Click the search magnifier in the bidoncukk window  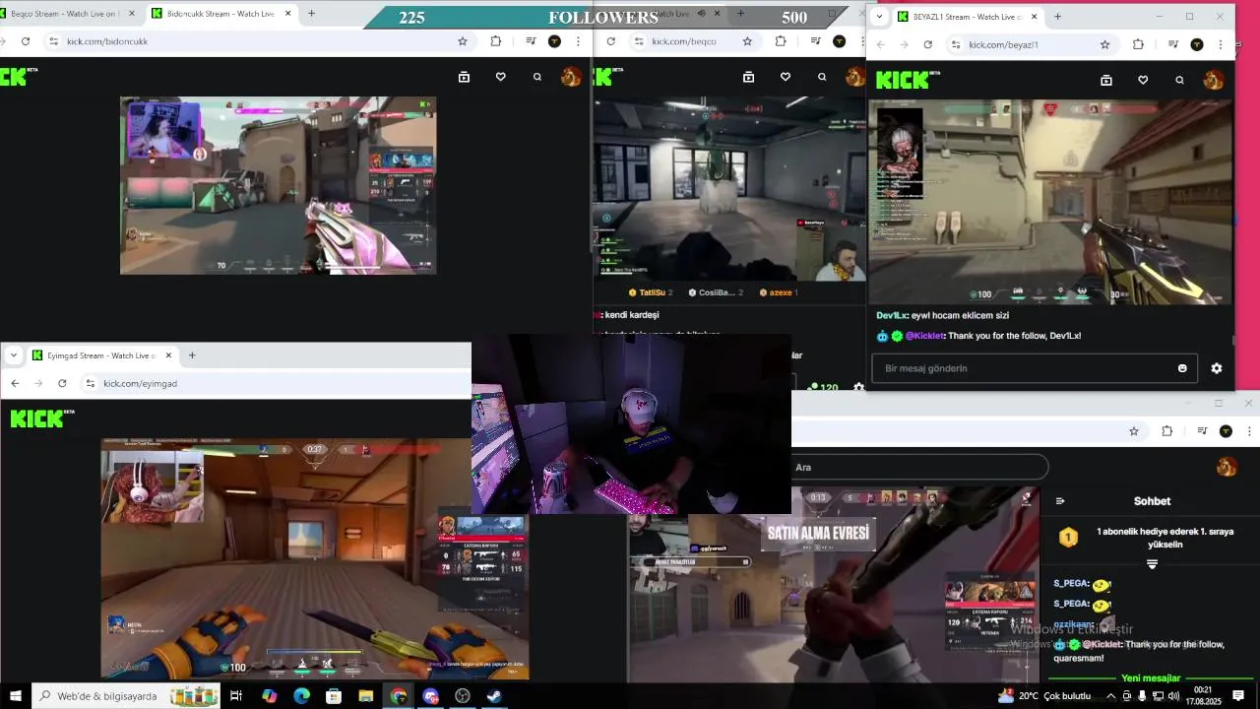[x=537, y=77]
